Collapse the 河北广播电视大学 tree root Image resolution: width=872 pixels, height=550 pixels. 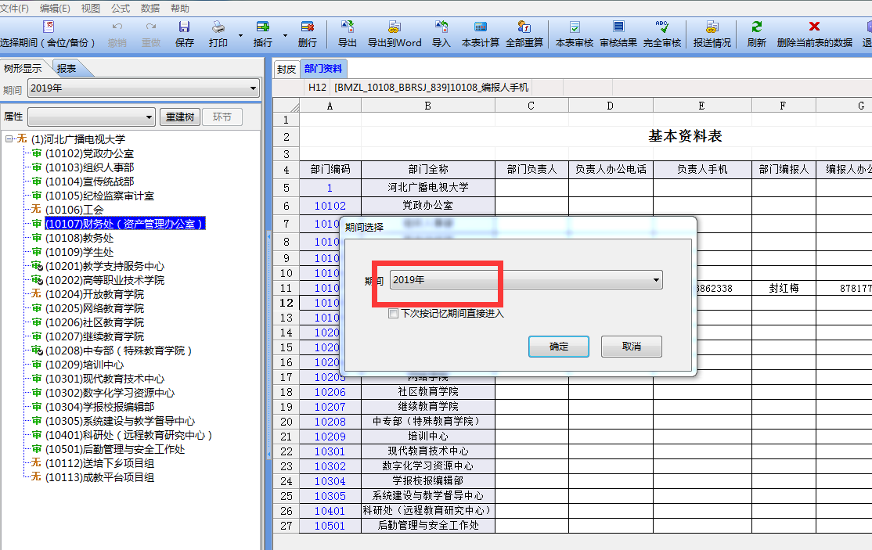(x=9, y=139)
